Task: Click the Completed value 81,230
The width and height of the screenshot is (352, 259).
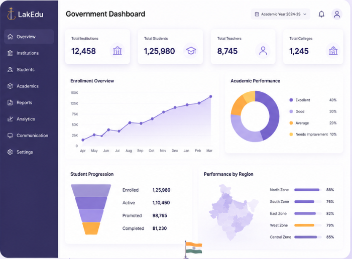Action: (159, 228)
